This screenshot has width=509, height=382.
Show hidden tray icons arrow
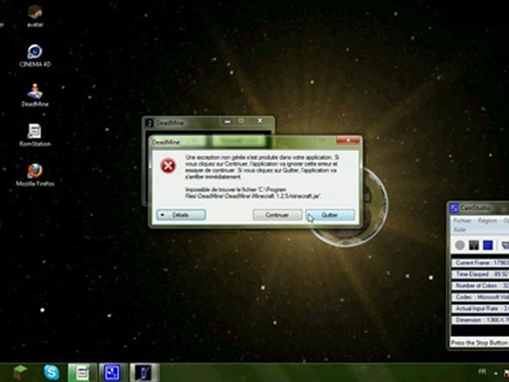pos(496,372)
